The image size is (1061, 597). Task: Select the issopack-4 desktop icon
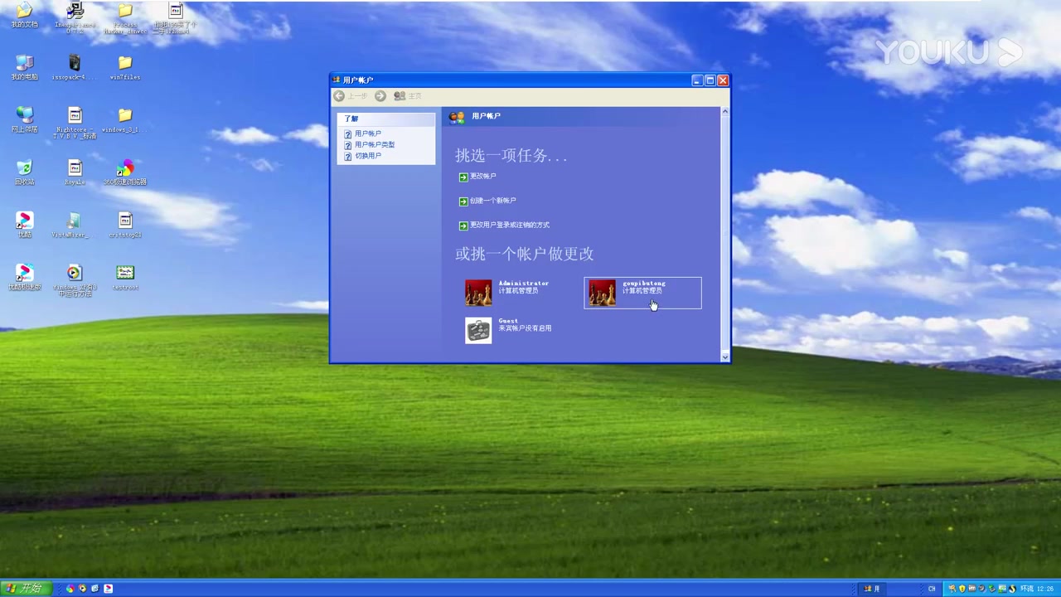[x=75, y=67]
